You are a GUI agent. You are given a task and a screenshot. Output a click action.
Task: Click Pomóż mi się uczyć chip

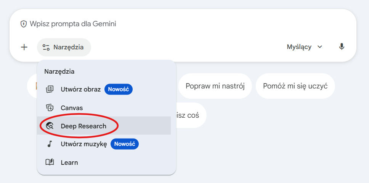point(295,86)
